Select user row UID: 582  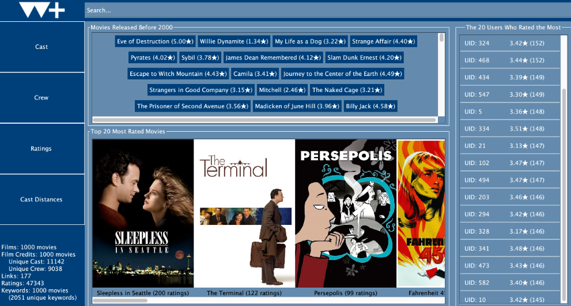pos(509,282)
